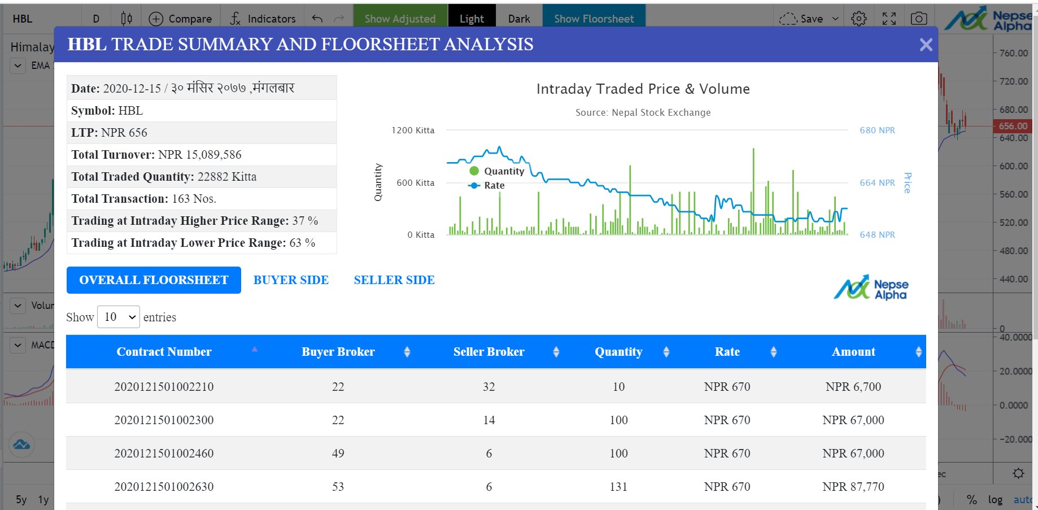Click the Nepse Alpha logo in dialog
This screenshot has height=510, width=1038.
[871, 288]
